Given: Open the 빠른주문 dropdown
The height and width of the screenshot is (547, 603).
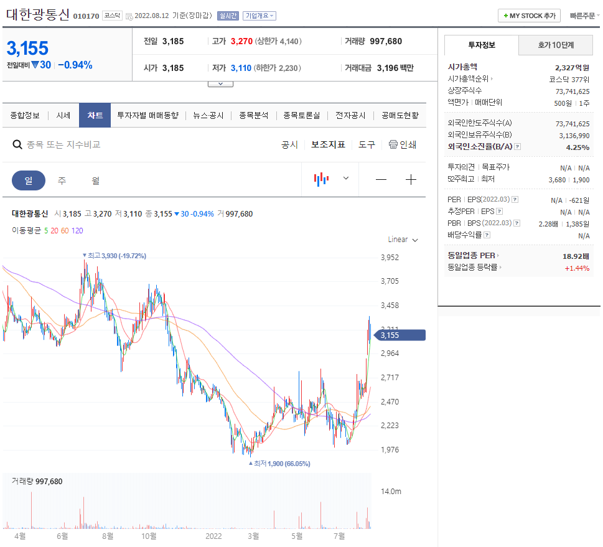Looking at the screenshot, I should point(584,16).
